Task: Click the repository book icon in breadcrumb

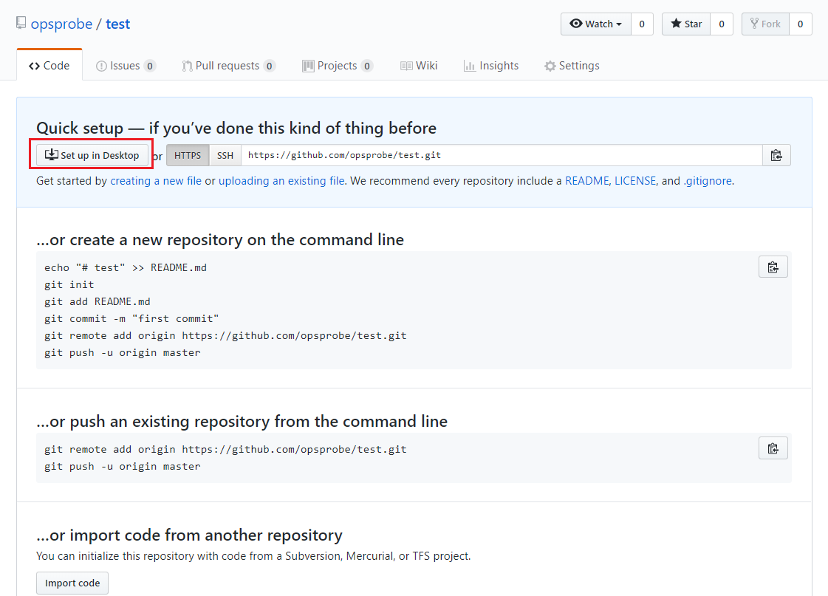Action: coord(20,21)
